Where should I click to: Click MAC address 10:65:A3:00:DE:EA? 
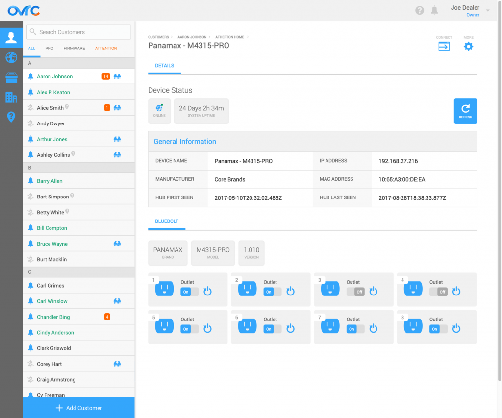(x=402, y=179)
